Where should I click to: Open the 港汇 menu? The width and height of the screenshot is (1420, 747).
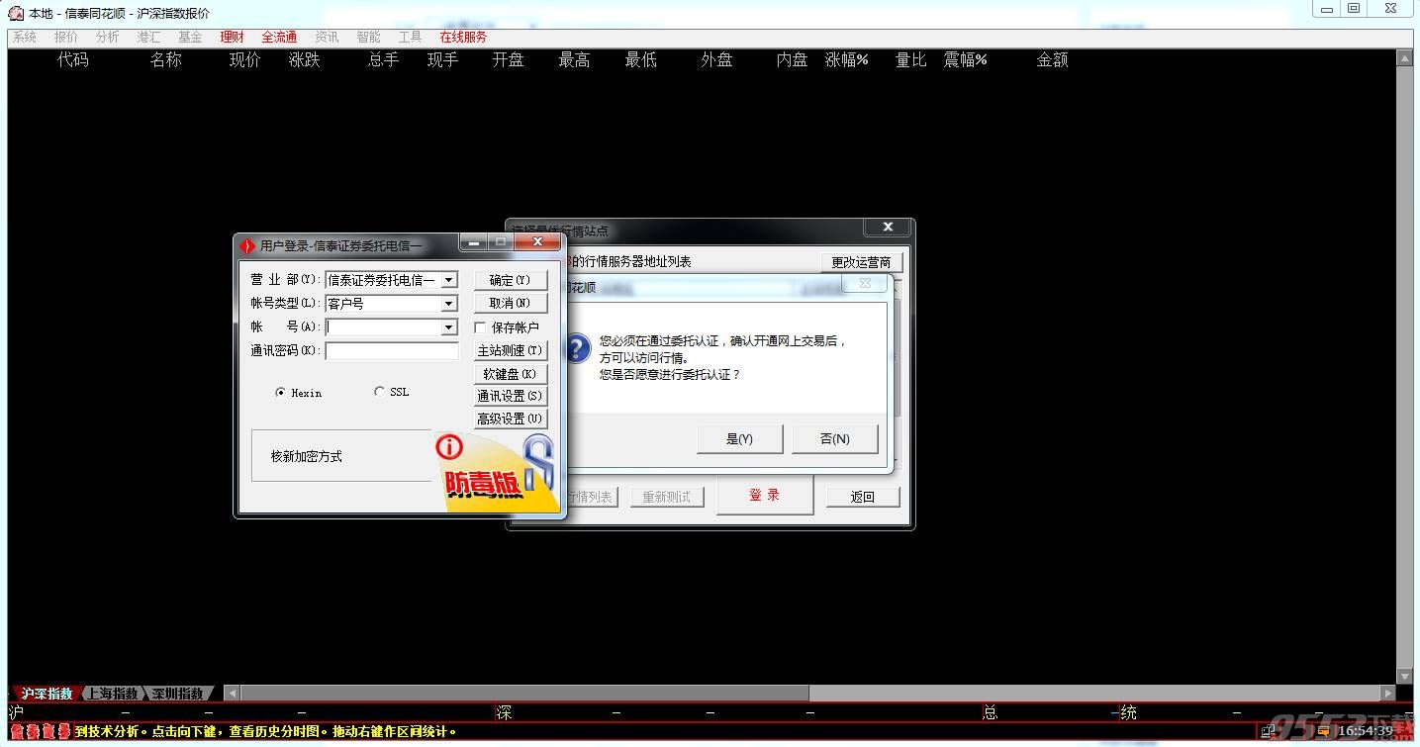tap(148, 37)
